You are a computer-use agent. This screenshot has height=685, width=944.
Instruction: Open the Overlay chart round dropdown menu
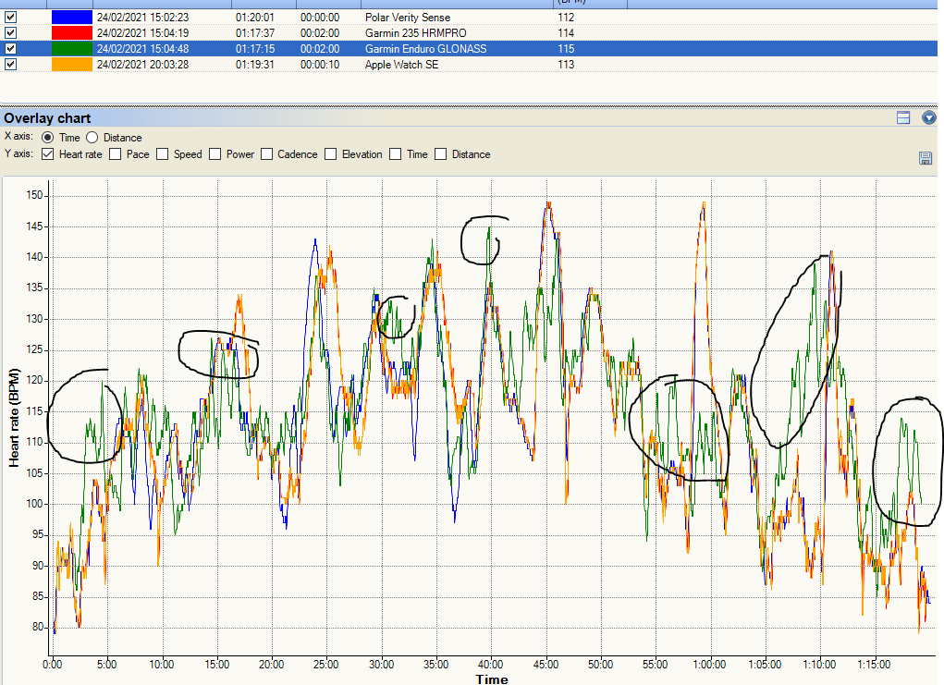click(x=929, y=117)
